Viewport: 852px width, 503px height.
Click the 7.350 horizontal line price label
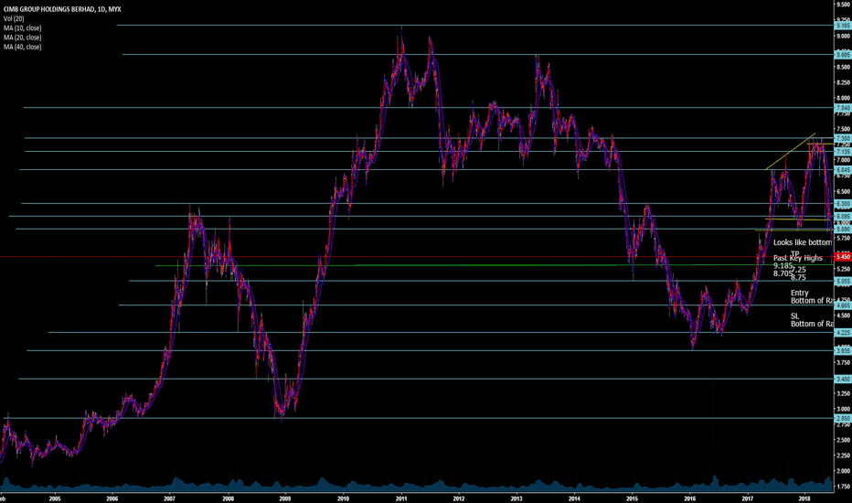(843, 139)
